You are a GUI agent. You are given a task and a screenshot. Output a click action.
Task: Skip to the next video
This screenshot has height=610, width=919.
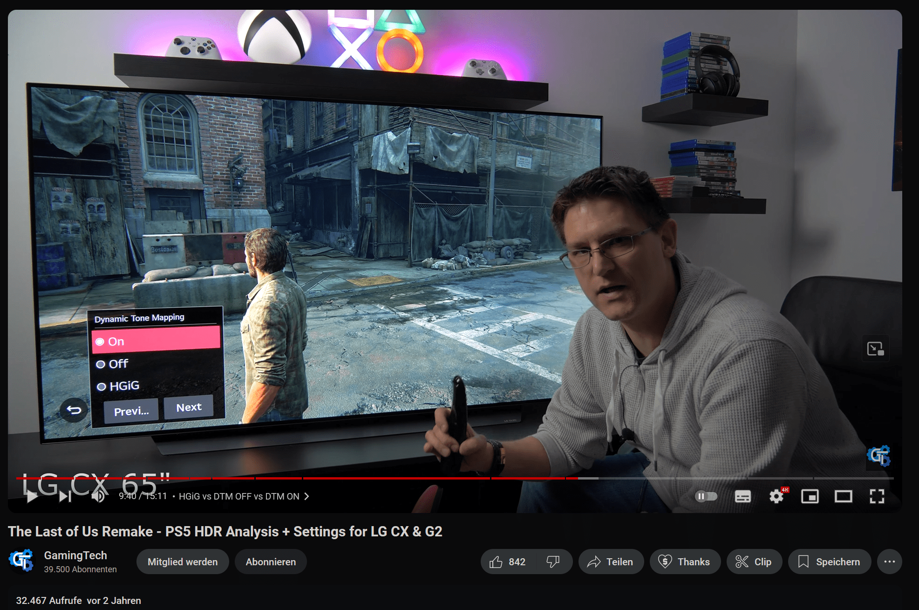point(65,497)
